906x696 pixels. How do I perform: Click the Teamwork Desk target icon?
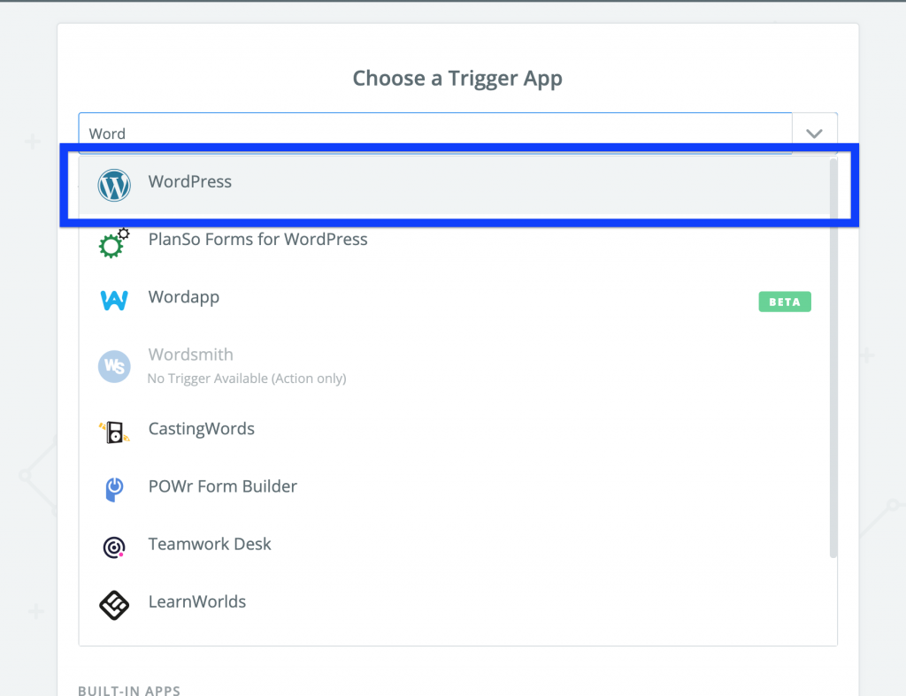(x=113, y=547)
